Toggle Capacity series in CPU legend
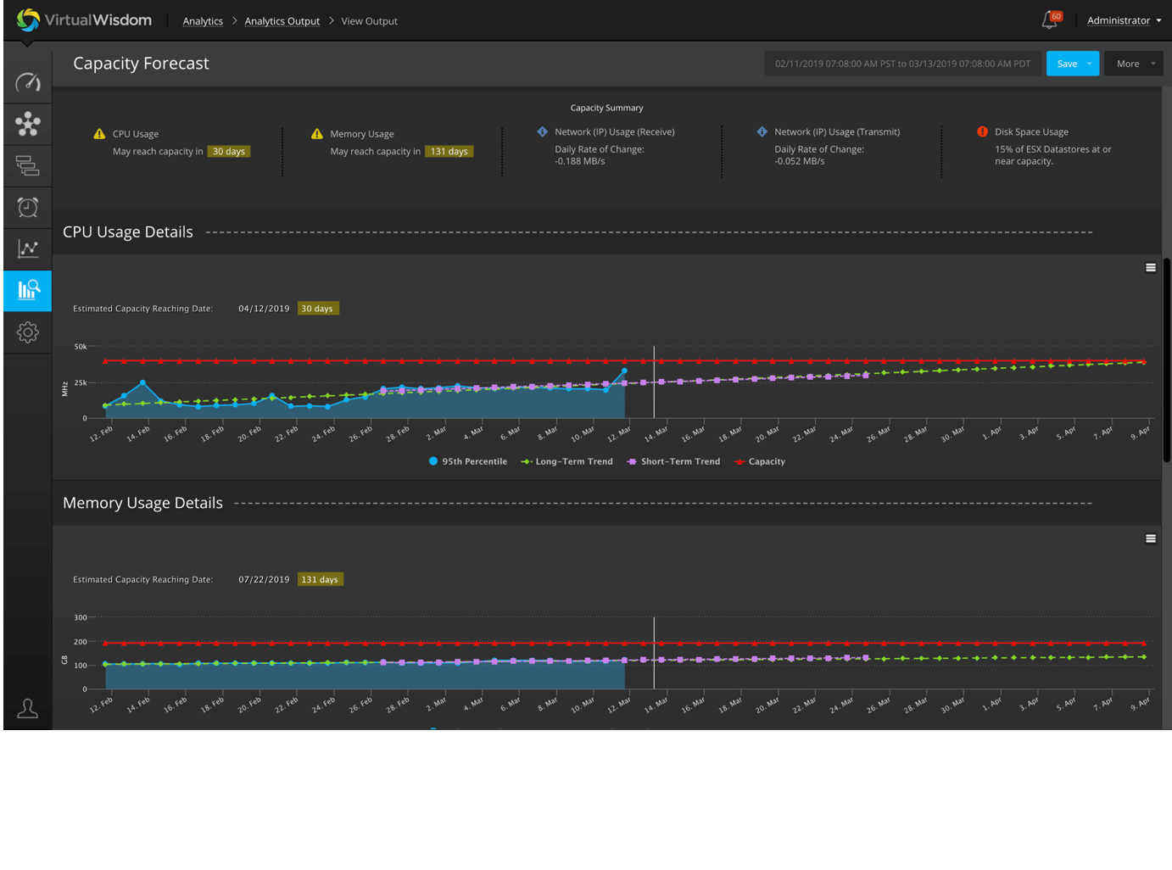Viewport: 1172px width, 870px height. pyautogui.click(x=760, y=461)
